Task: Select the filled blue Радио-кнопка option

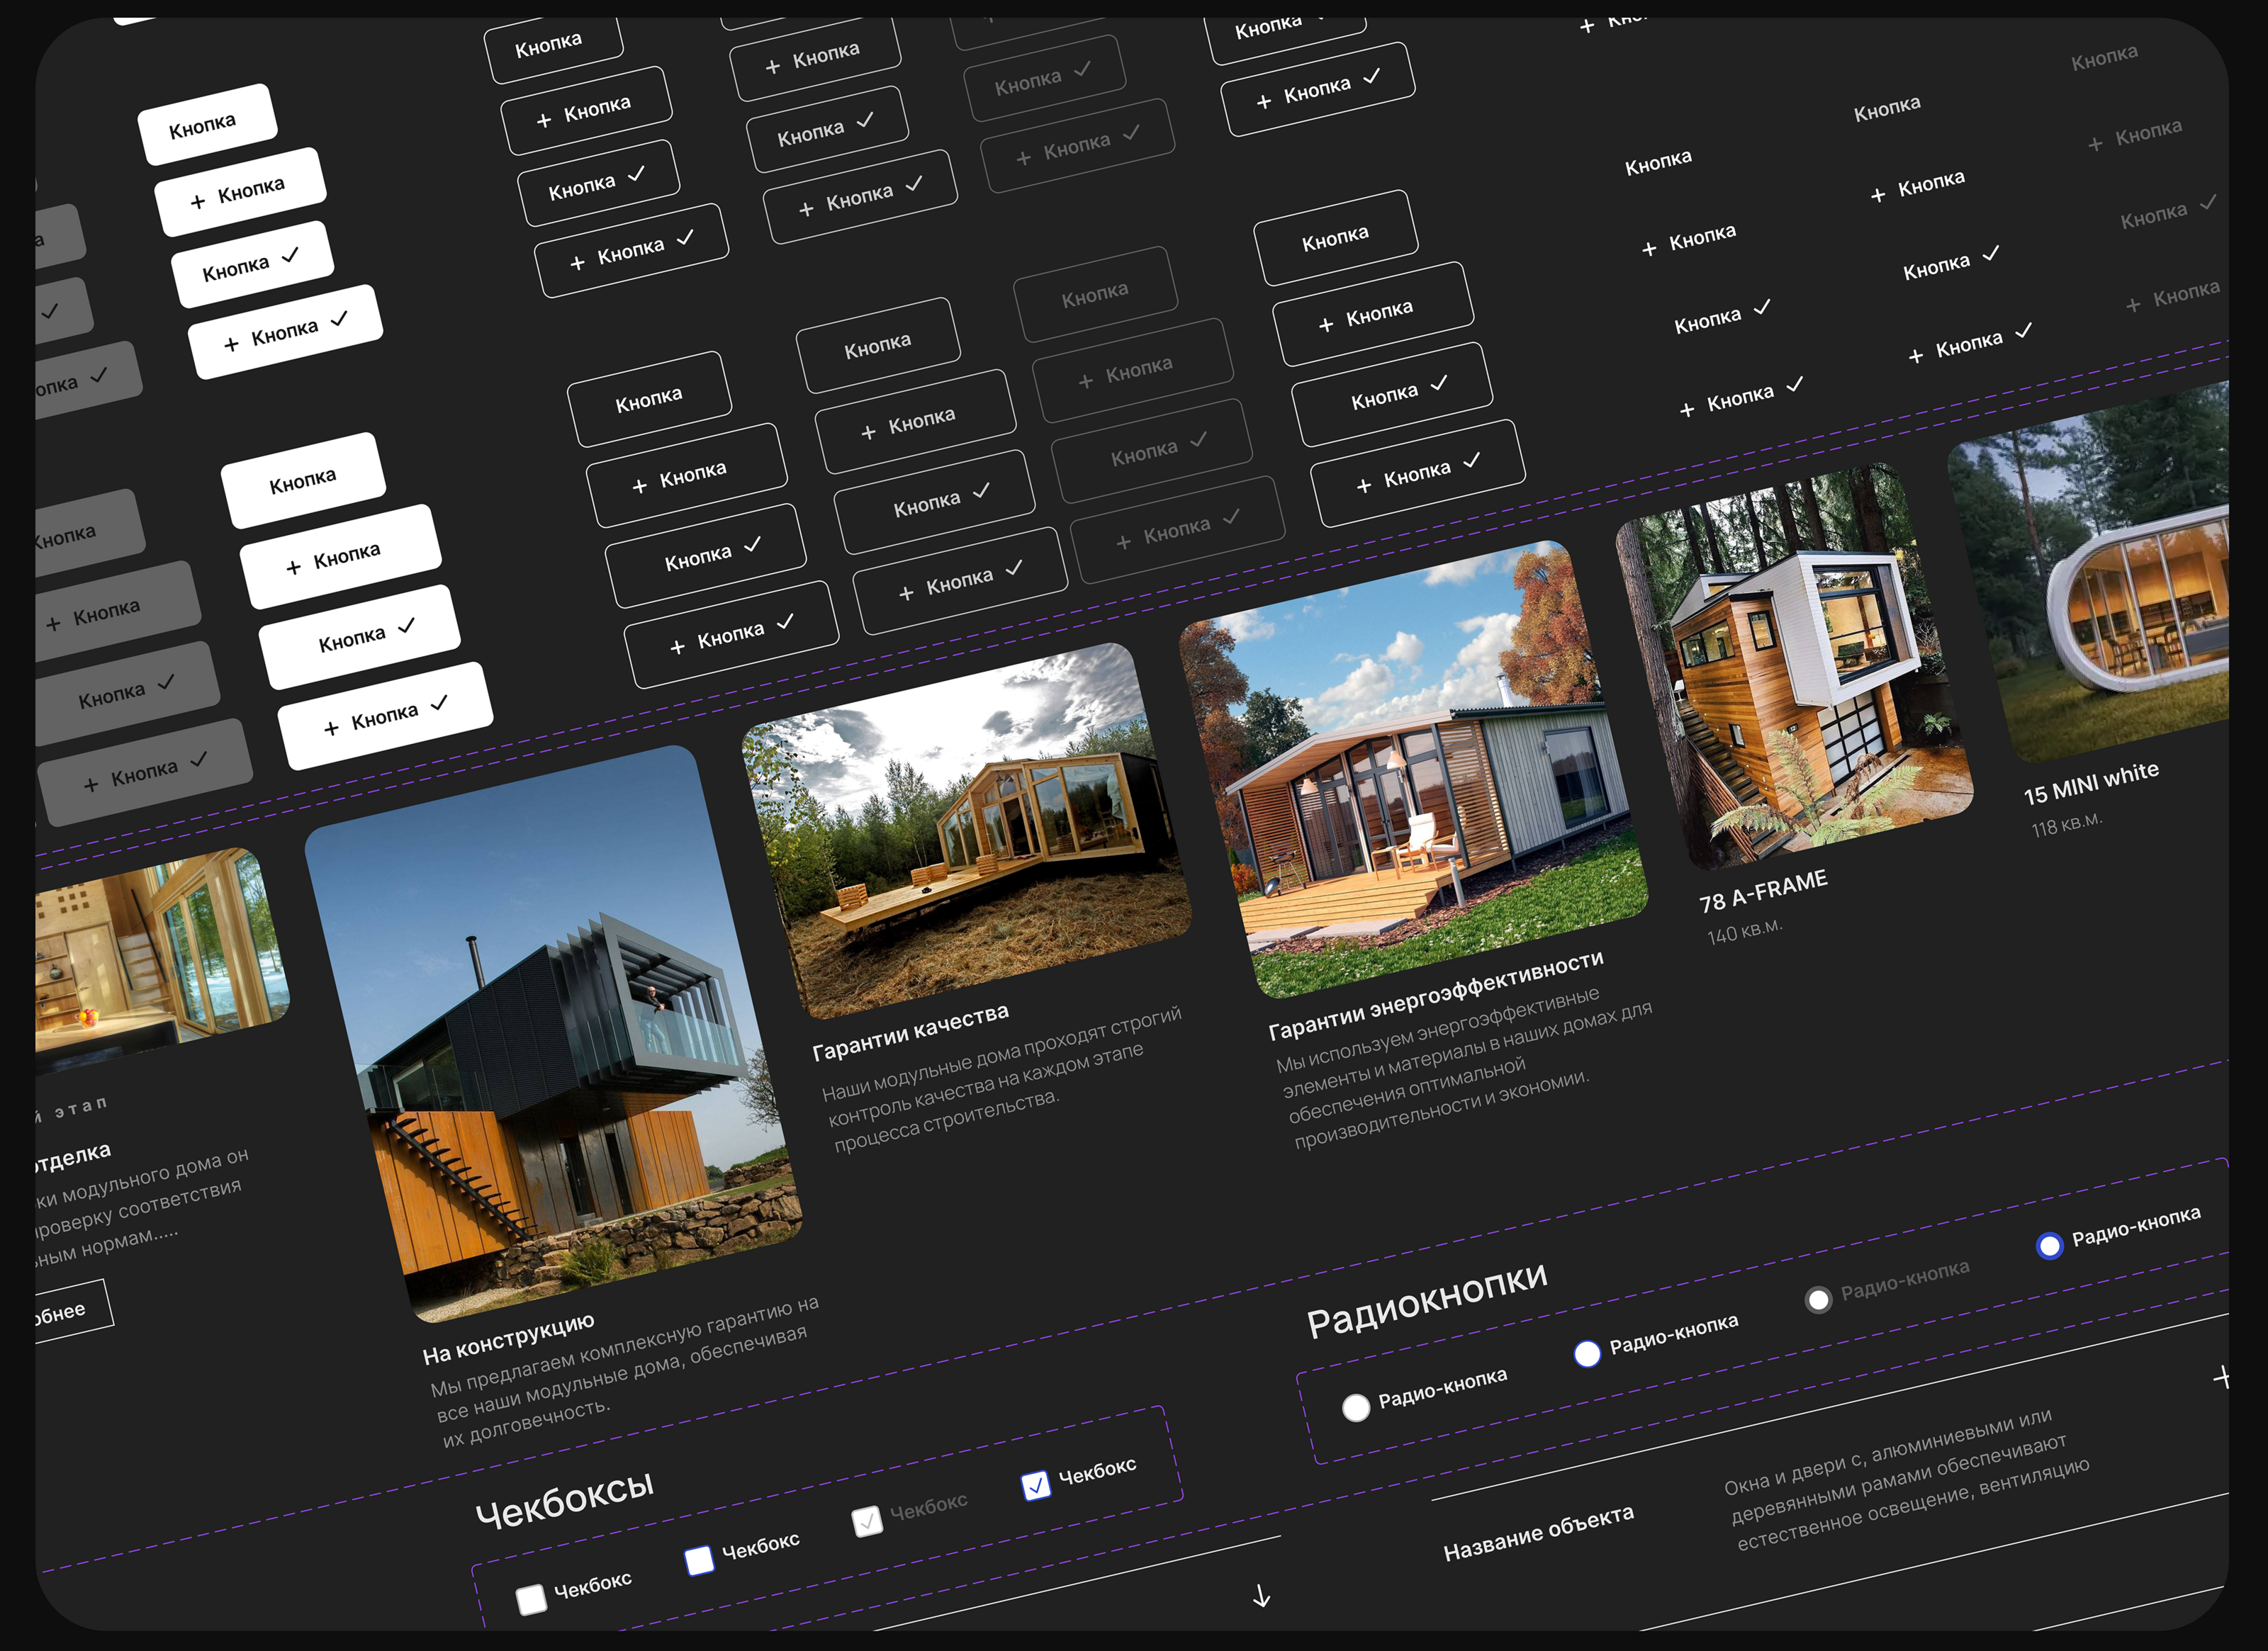Action: click(x=2049, y=1245)
